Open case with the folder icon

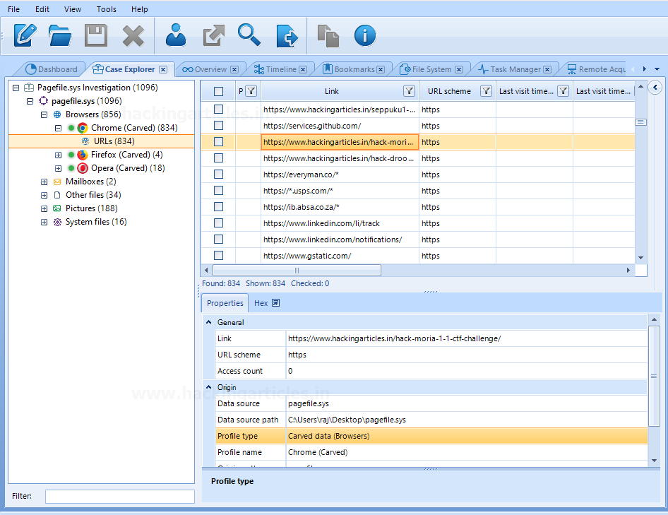click(x=59, y=35)
